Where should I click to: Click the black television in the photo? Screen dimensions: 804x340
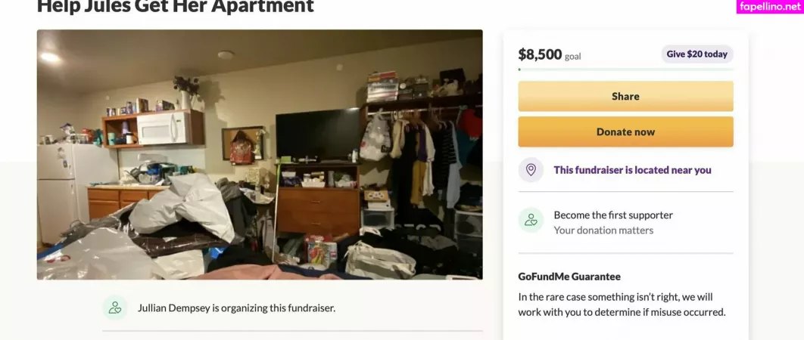318,134
